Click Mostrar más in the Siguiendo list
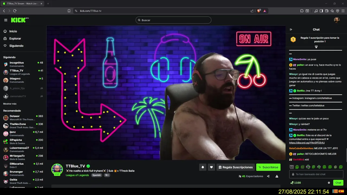The width and height of the screenshot is (347, 195). click(x=10, y=104)
